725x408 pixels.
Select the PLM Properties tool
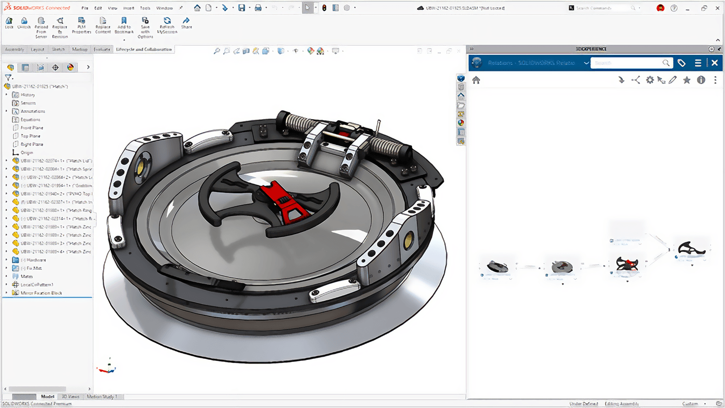(80, 23)
